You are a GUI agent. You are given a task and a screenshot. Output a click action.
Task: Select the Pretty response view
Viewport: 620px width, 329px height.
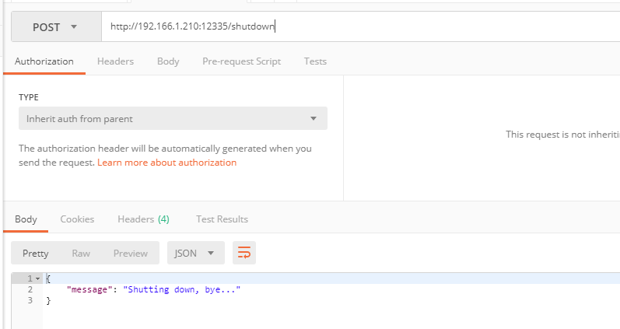point(35,253)
